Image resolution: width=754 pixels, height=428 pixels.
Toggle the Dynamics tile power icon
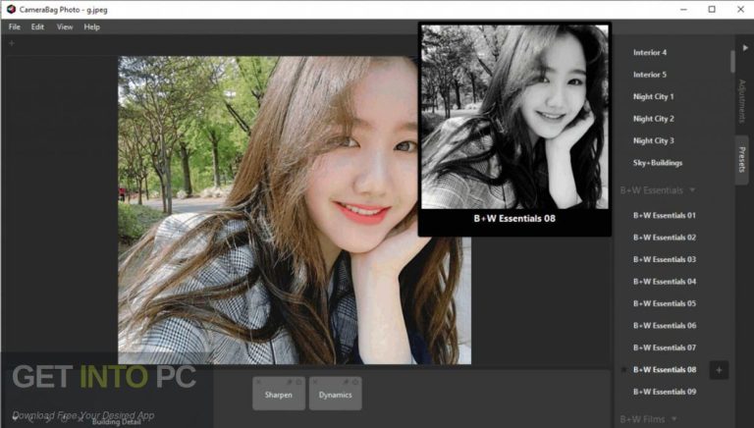pyautogui.click(x=355, y=381)
